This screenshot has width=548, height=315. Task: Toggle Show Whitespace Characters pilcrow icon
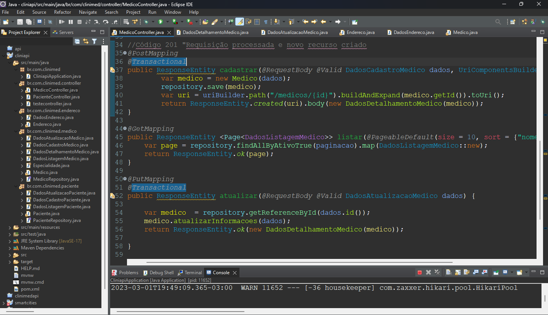click(x=265, y=22)
